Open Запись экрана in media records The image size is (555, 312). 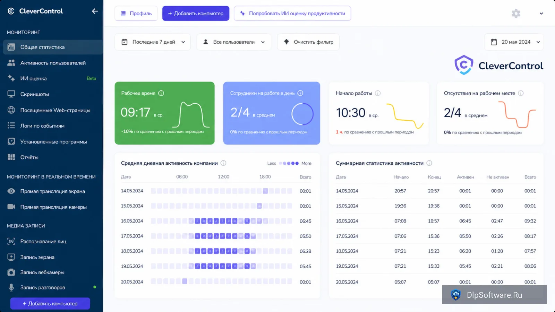coord(53,257)
